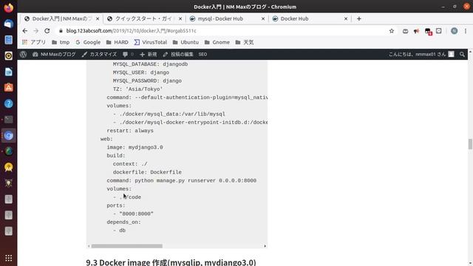Open Firefox from the dock
This screenshot has width=473, height=266.
(8, 7)
